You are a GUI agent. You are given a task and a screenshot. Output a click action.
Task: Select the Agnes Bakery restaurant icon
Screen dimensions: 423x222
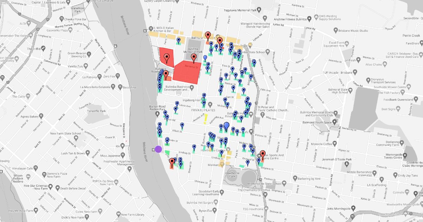click(41, 116)
